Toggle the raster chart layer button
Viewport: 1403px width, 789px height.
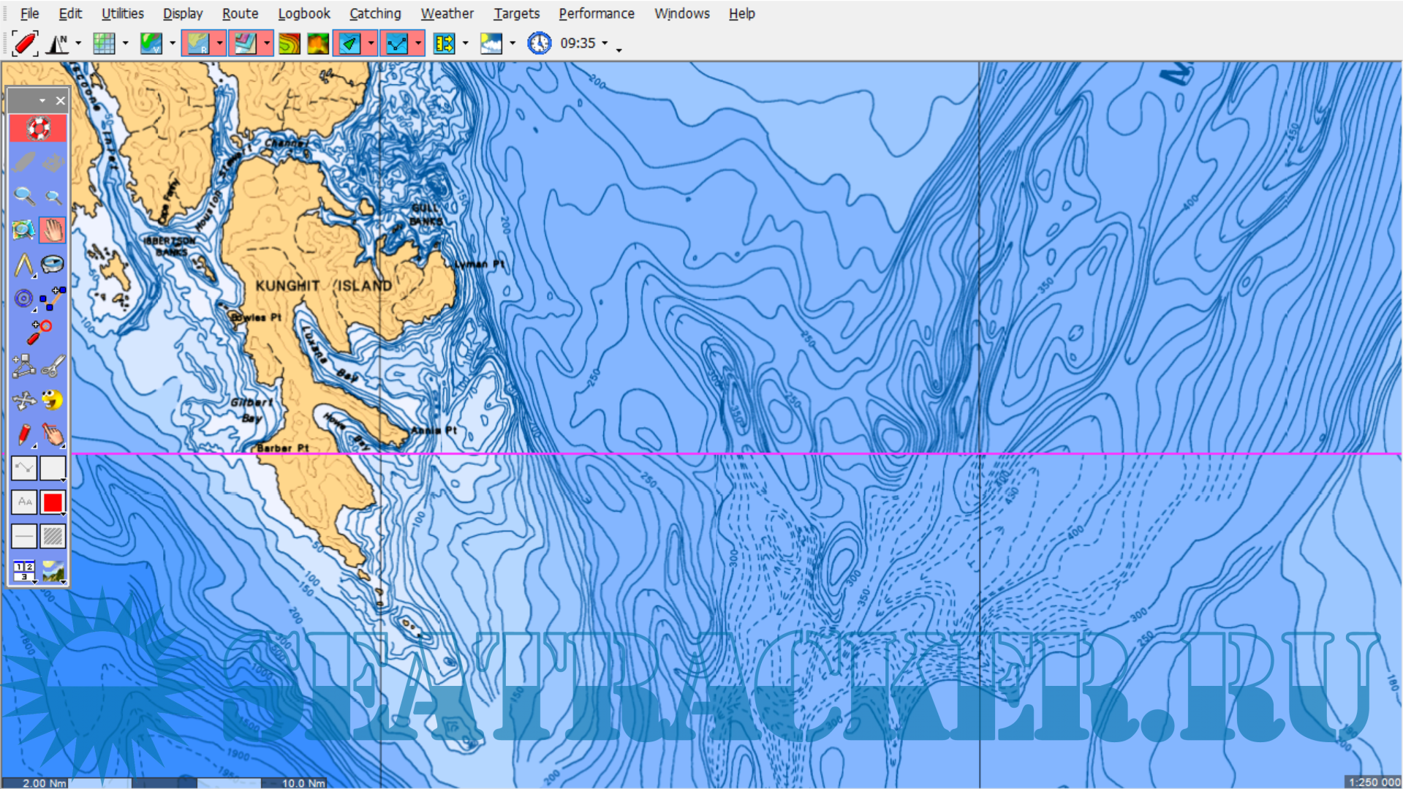[x=197, y=43]
